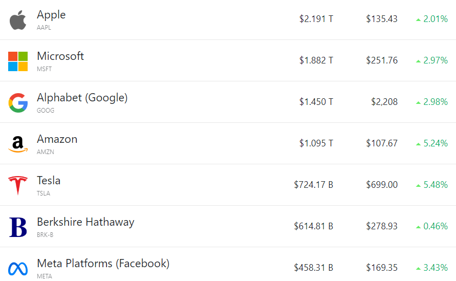Click the green arrow beside 5.48%

pos(419,185)
